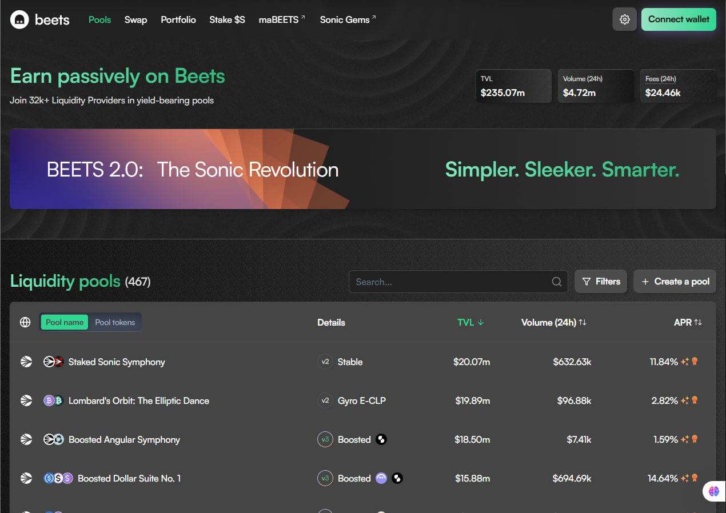Open the Filters panel

(x=601, y=282)
